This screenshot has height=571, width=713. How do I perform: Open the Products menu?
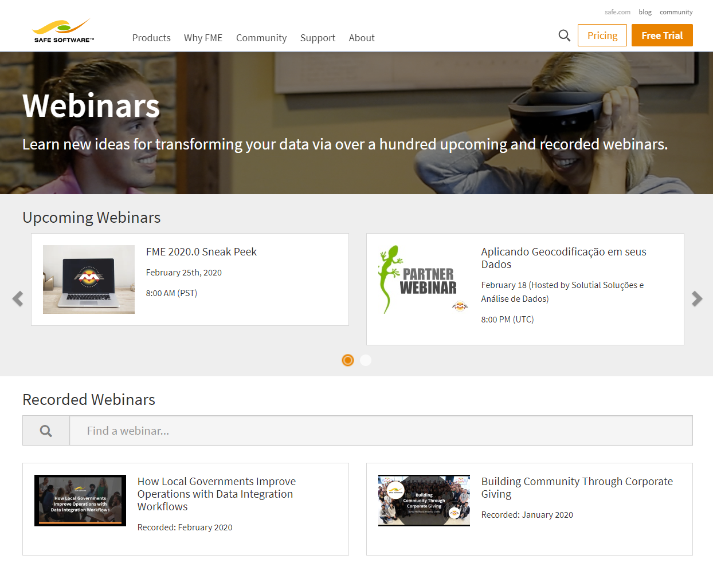[151, 38]
